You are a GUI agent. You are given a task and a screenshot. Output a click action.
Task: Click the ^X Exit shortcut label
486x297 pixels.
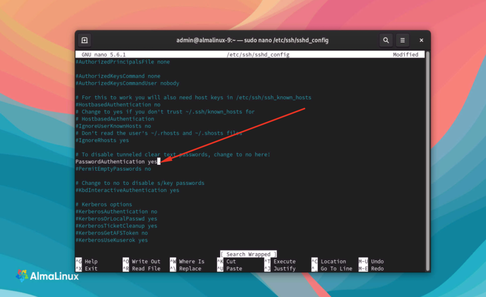point(86,269)
